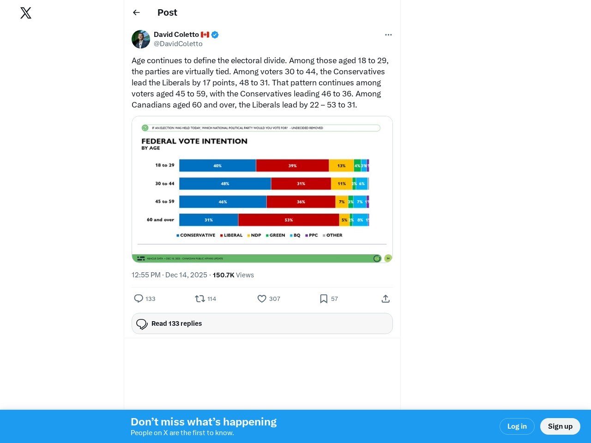The width and height of the screenshot is (591, 443).
Task: Go back using the arrow icon
Action: click(x=136, y=12)
